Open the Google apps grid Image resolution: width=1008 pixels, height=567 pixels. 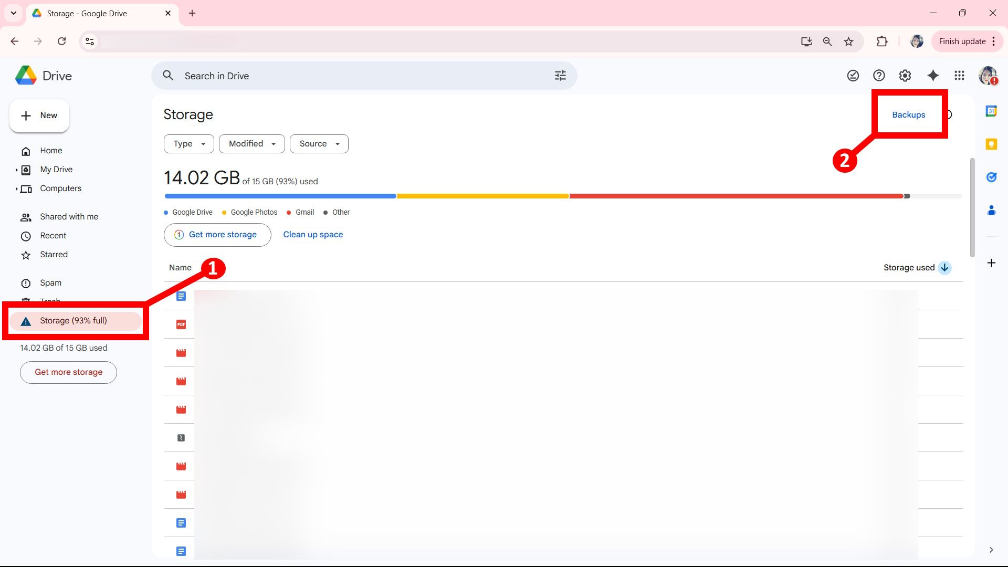pos(959,76)
